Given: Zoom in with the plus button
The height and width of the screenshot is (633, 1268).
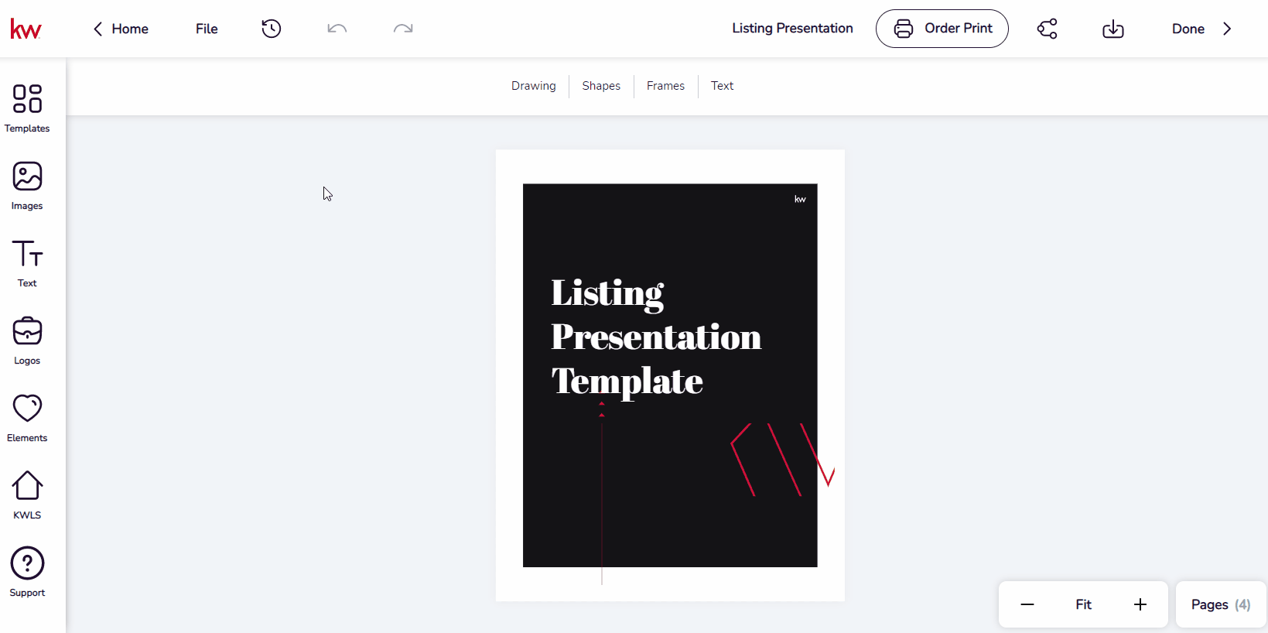Looking at the screenshot, I should pyautogui.click(x=1140, y=604).
